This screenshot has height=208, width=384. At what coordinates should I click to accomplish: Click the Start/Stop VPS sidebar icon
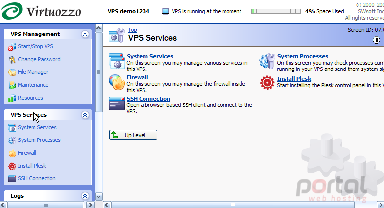click(x=12, y=47)
